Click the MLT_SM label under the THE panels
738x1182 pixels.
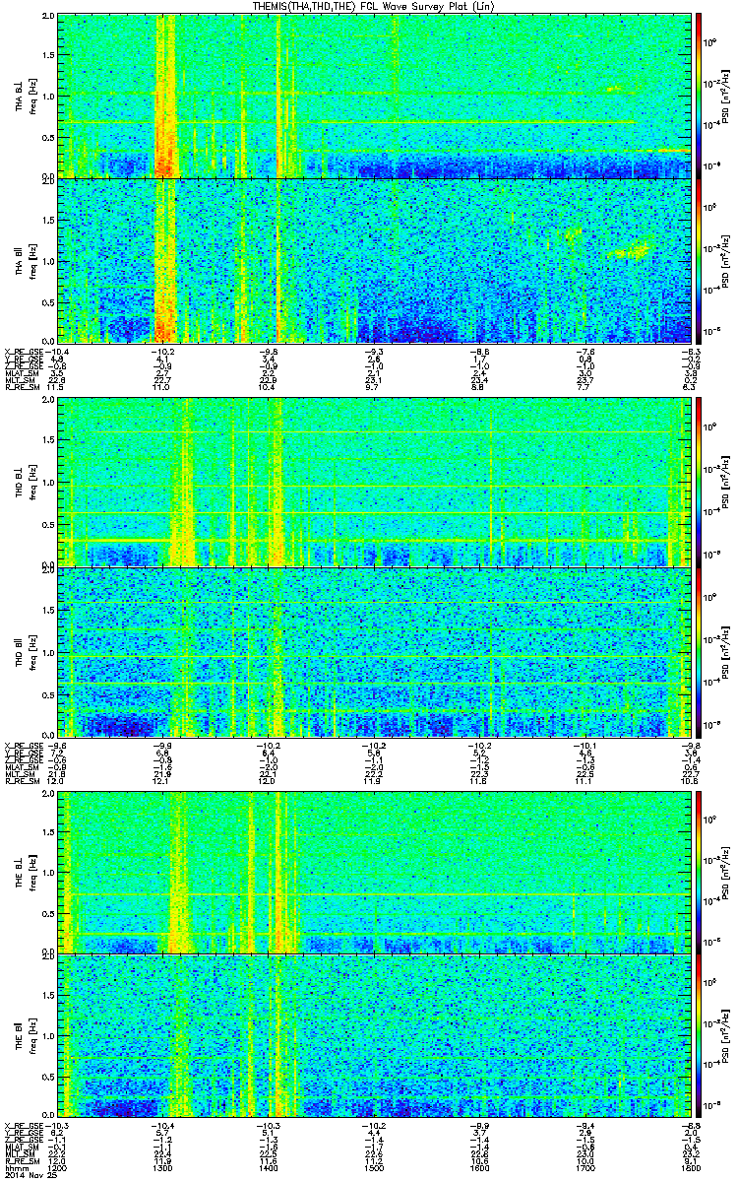pos(20,1156)
